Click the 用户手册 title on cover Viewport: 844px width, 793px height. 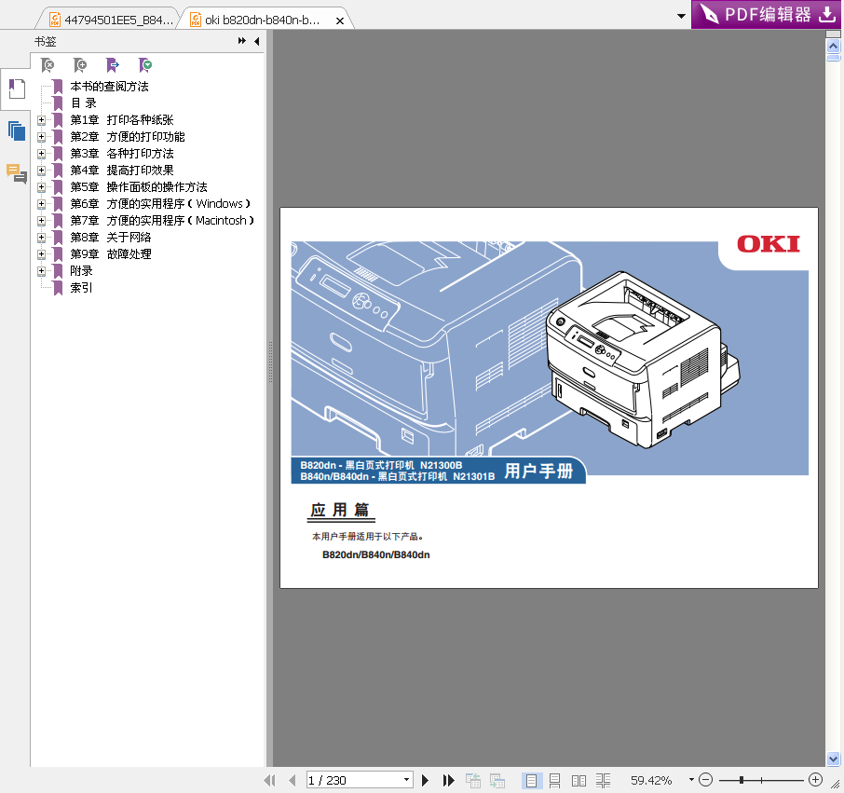point(538,472)
